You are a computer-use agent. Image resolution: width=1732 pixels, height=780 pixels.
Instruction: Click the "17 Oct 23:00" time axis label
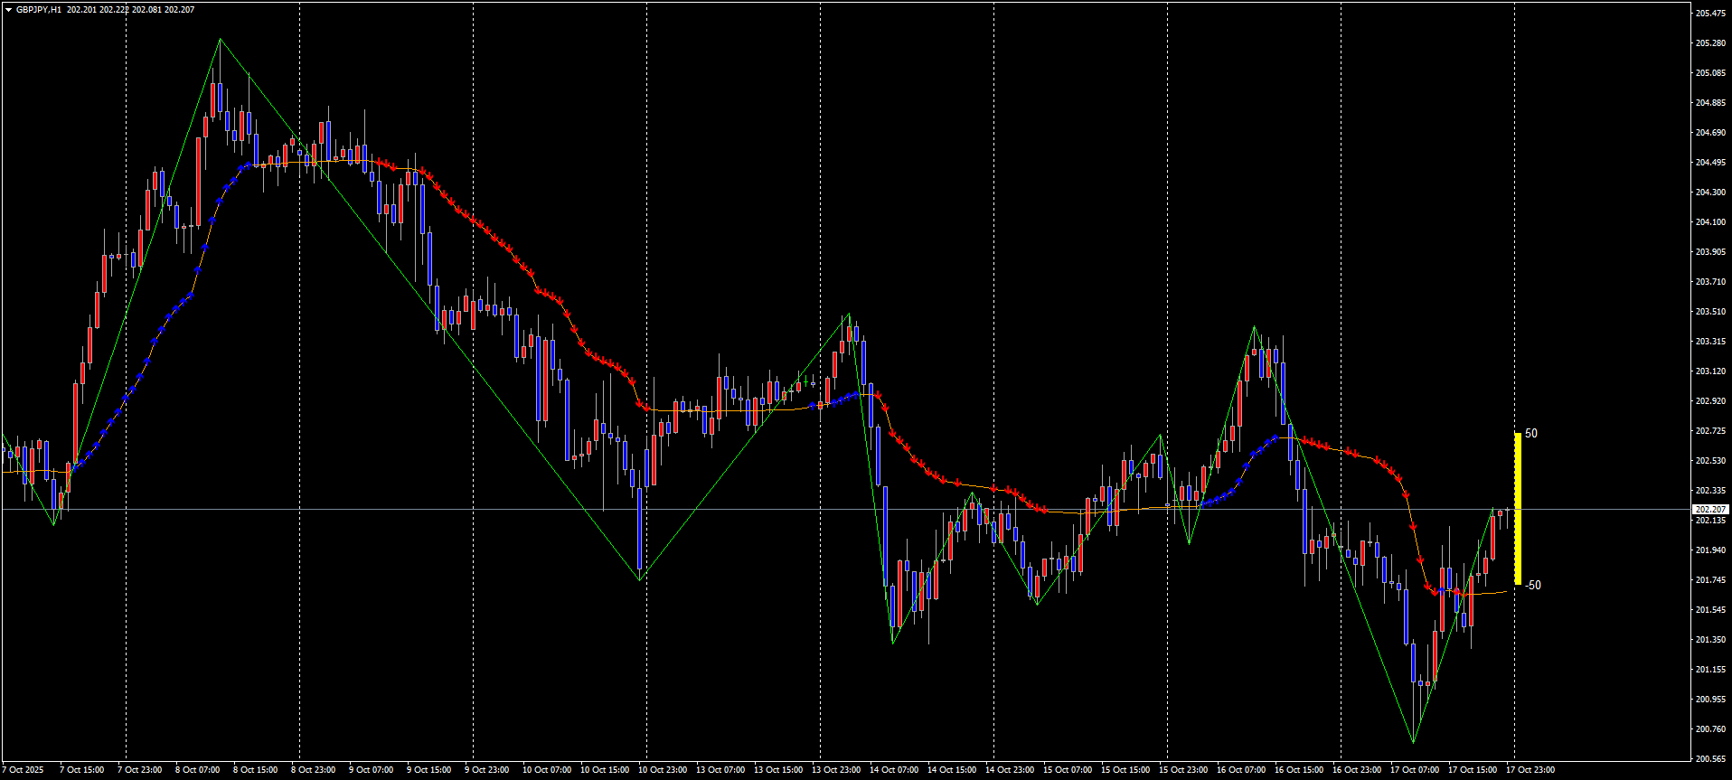tap(1530, 770)
